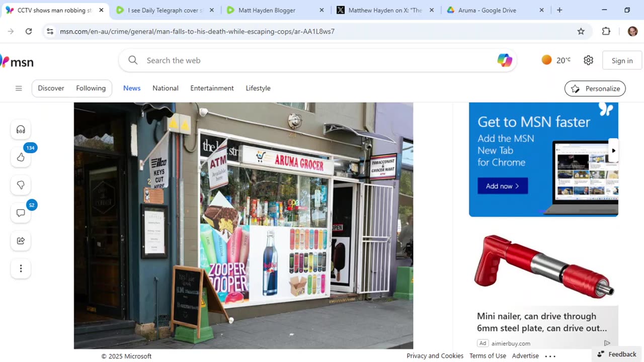Close the Aruma - Google Drive tab
Image resolution: width=644 pixels, height=362 pixels.
pos(542,10)
